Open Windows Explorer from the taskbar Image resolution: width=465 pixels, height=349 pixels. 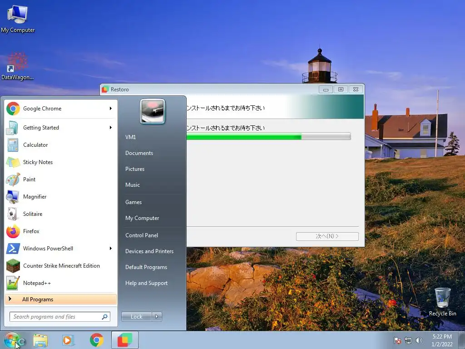[40, 340]
